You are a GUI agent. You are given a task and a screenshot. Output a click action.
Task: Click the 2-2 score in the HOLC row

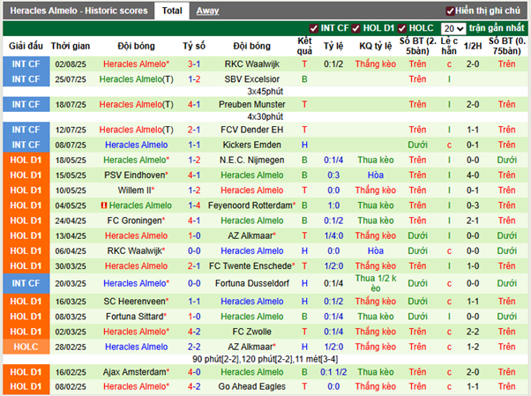[194, 347]
